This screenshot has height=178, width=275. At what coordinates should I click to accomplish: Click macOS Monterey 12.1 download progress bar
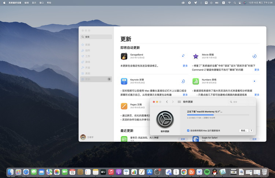pyautogui.click(x=218, y=115)
